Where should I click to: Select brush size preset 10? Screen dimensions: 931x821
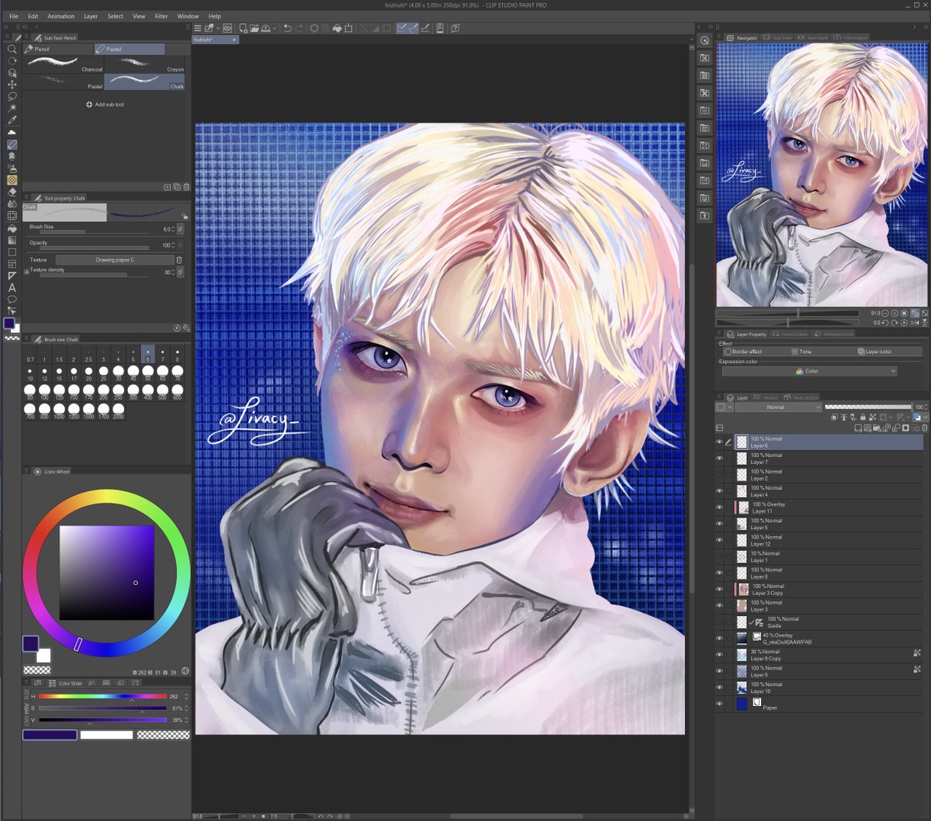tap(30, 375)
